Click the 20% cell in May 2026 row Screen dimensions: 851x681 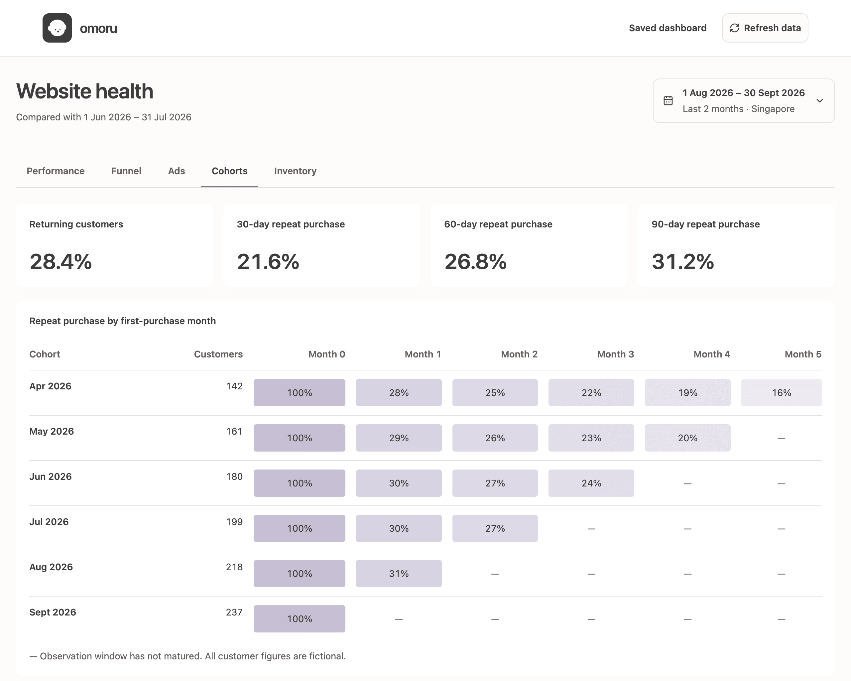pos(687,438)
